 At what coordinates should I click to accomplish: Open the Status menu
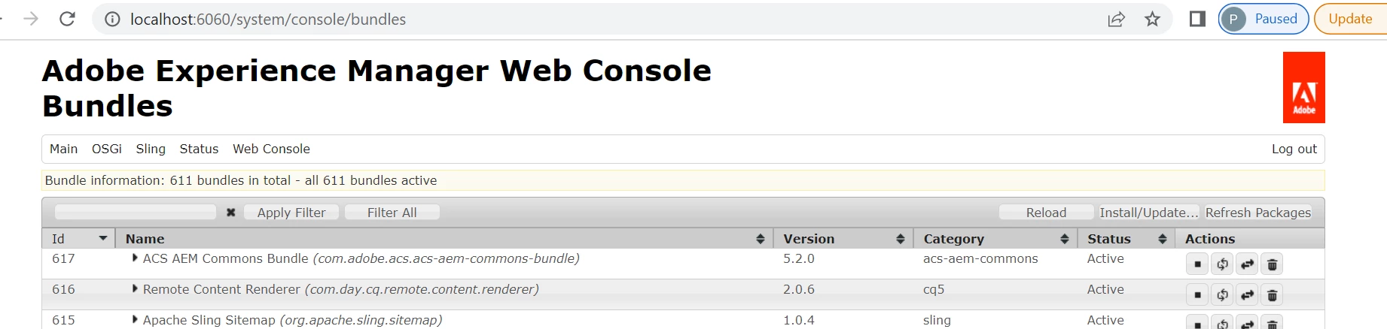(x=199, y=149)
